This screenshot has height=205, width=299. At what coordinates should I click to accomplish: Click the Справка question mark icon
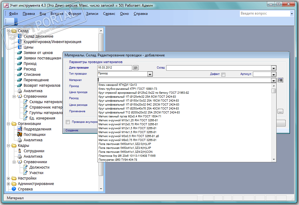[14, 189]
